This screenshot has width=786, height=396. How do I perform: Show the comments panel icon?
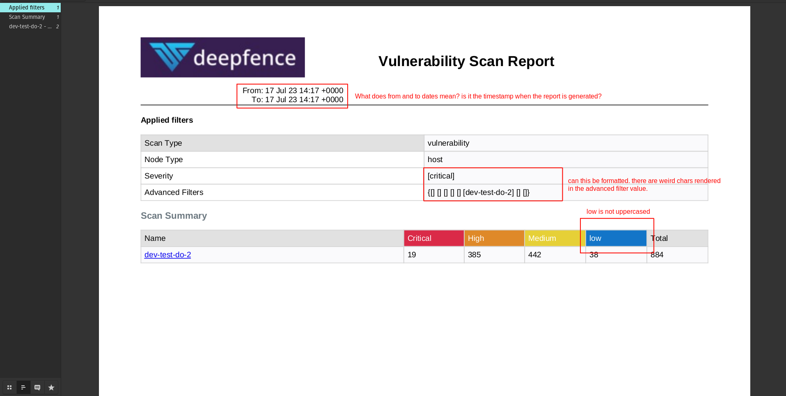click(37, 387)
